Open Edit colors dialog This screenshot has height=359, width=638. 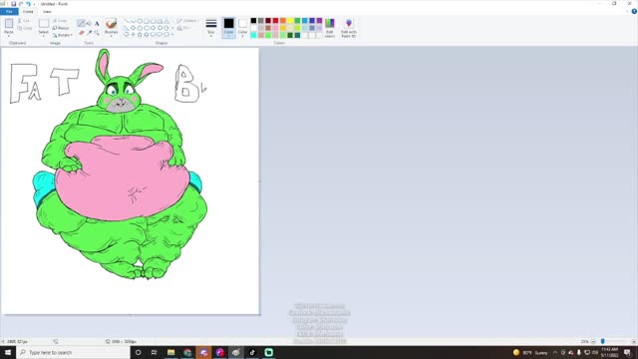pyautogui.click(x=330, y=28)
